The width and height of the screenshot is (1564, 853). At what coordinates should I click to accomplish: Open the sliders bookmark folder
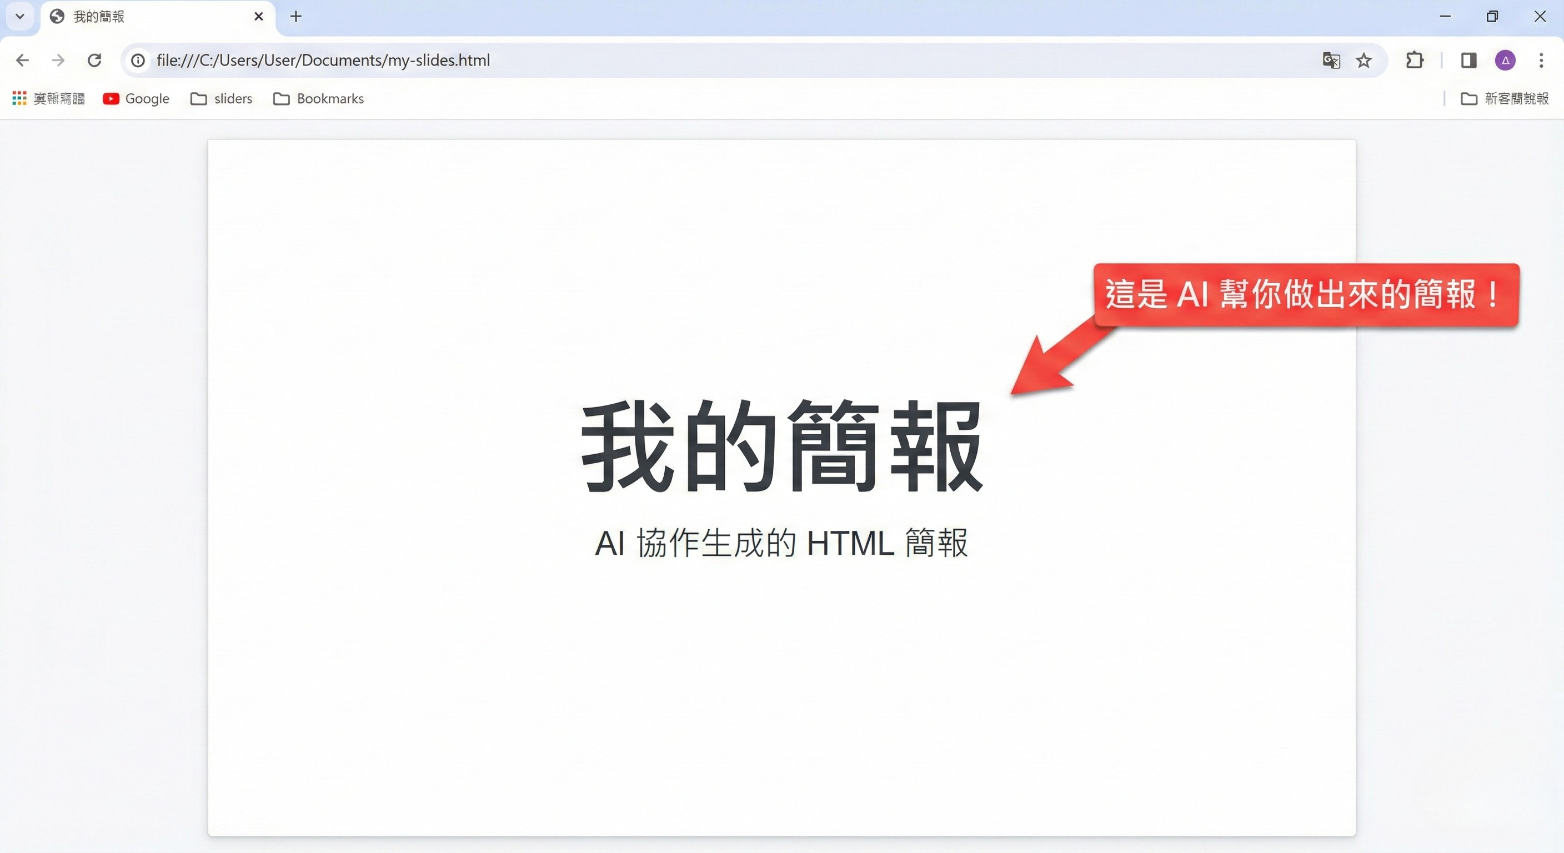221,98
